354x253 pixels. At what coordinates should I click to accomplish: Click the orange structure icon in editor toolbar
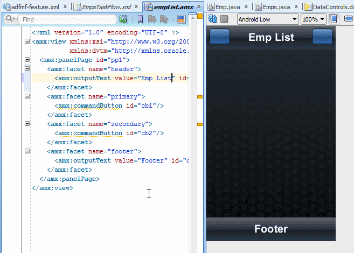pos(181,19)
